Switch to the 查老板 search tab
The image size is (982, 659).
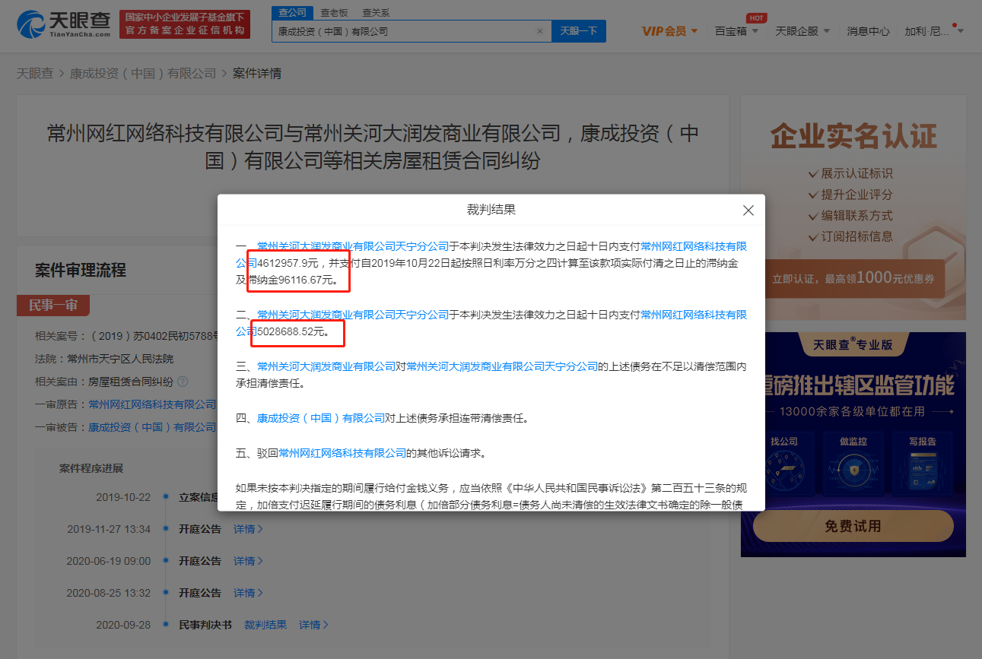(334, 13)
